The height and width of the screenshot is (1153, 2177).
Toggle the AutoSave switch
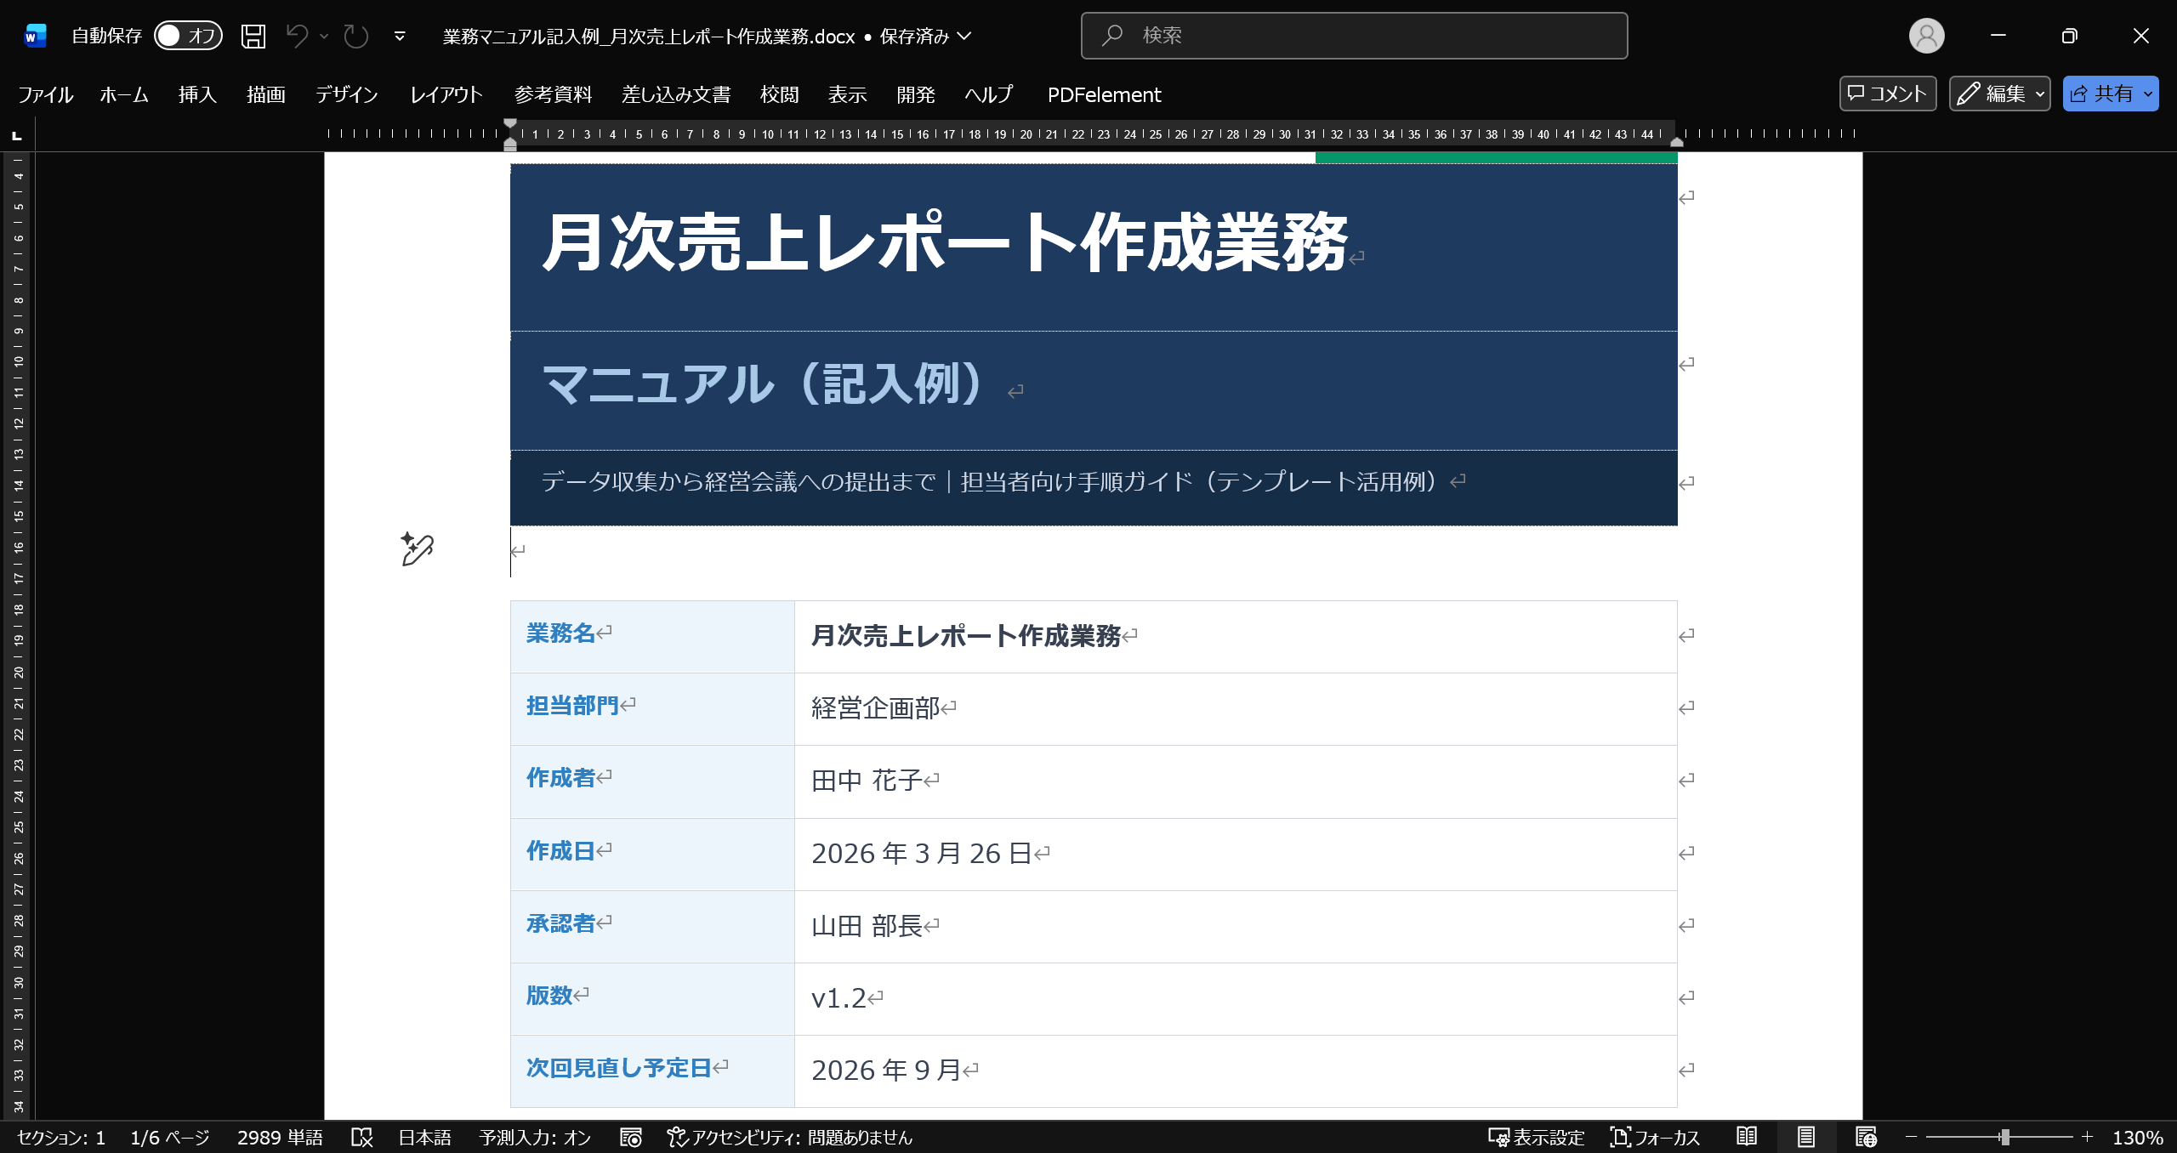(188, 36)
